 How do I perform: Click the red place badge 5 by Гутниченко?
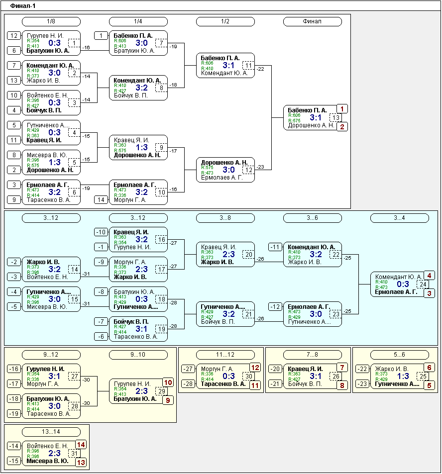point(429,385)
